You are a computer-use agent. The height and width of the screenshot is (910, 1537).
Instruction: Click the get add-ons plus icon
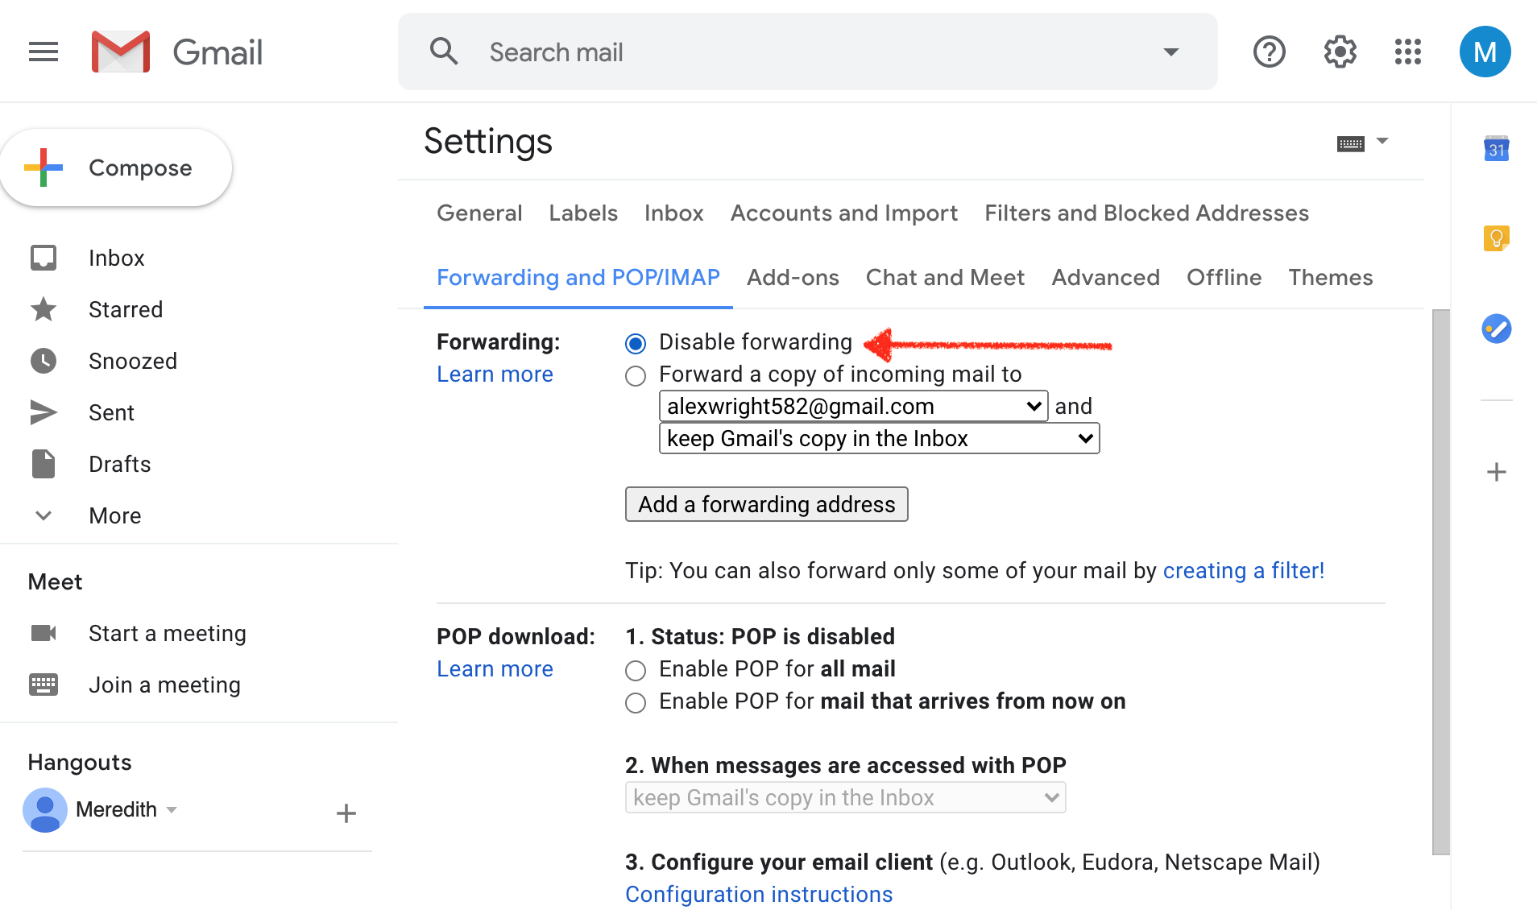[x=1496, y=472]
